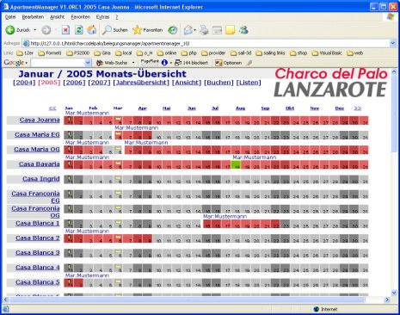Select the green day 18 cell for Casa Bavaria
The image size is (400, 315).
(236, 165)
